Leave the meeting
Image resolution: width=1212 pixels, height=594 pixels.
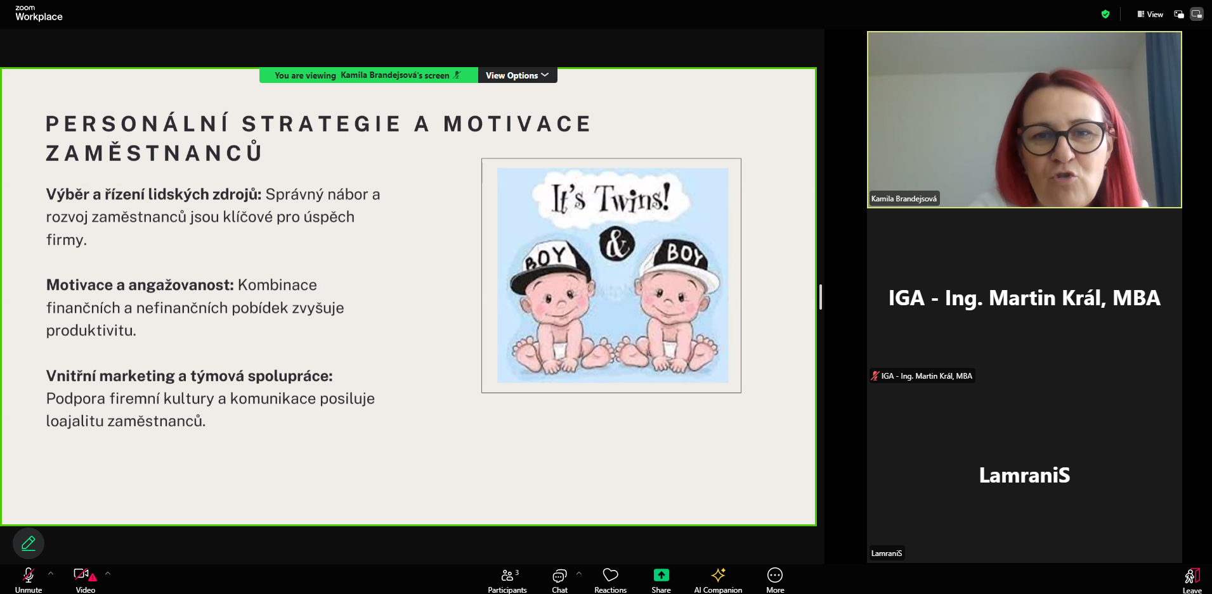[1192, 579]
